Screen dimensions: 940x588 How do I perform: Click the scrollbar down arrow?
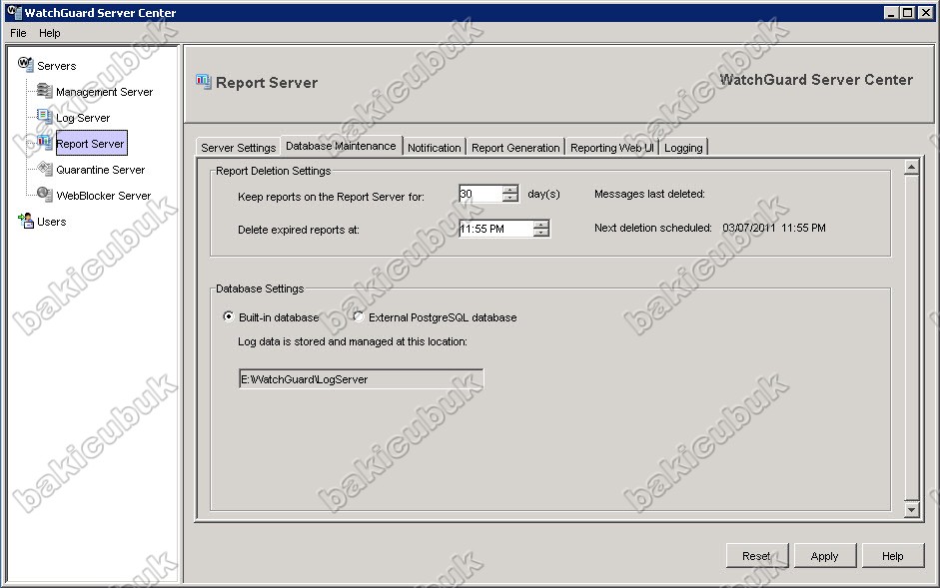point(911,510)
